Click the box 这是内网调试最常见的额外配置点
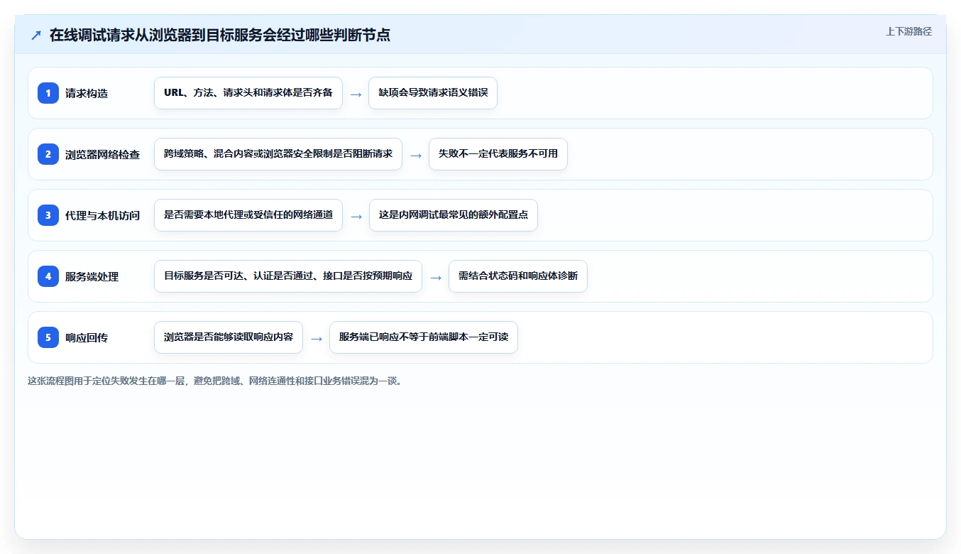The width and height of the screenshot is (961, 554). pyautogui.click(x=454, y=215)
